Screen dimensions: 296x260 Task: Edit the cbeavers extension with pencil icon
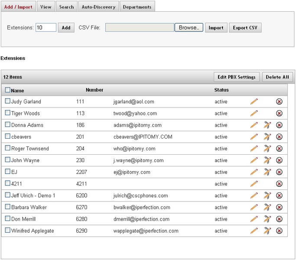pos(254,136)
